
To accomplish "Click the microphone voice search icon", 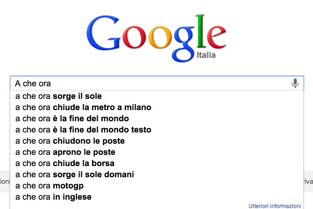I will pyautogui.click(x=295, y=84).
